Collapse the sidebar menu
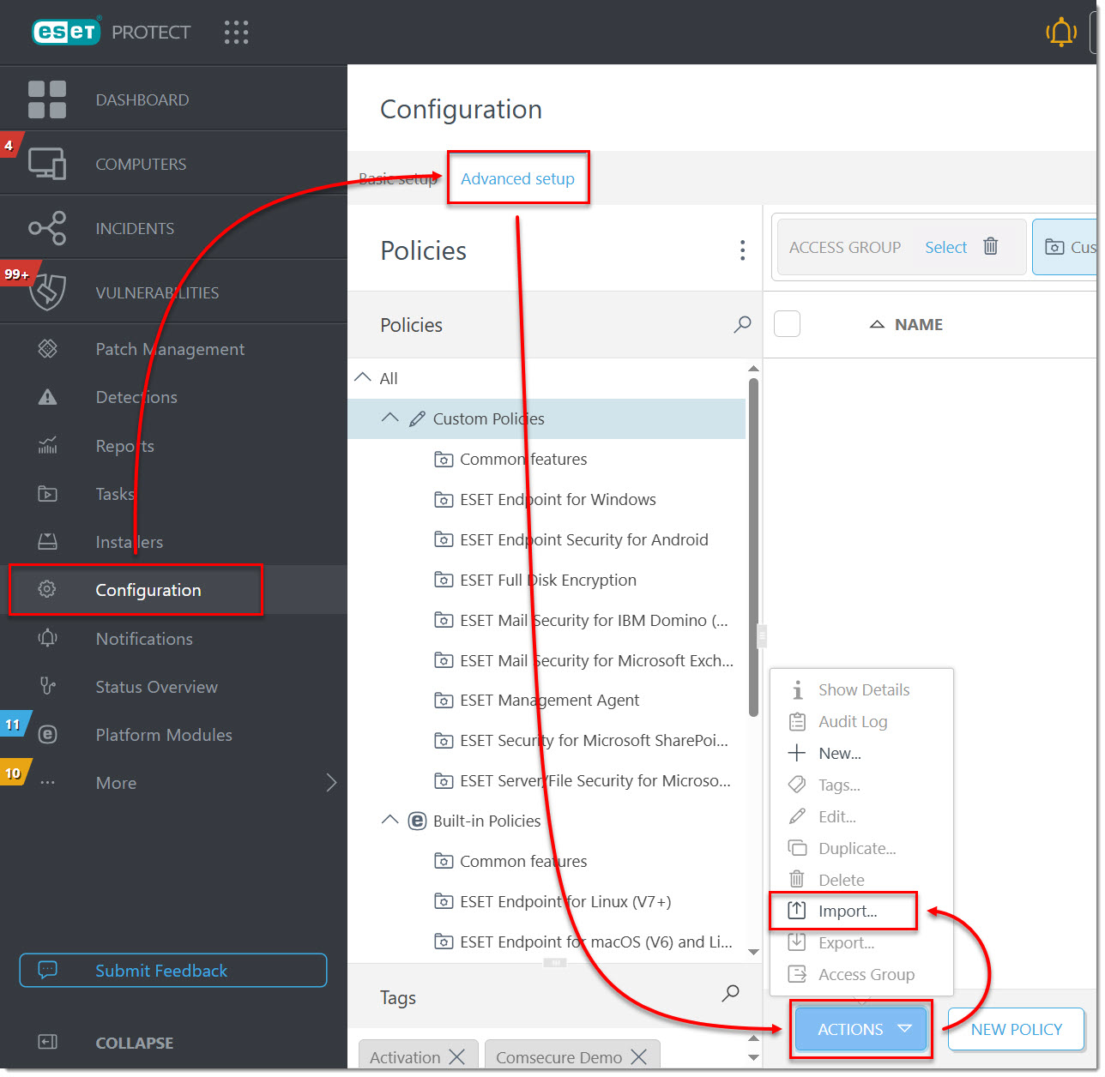1105x1077 pixels. 106,1043
